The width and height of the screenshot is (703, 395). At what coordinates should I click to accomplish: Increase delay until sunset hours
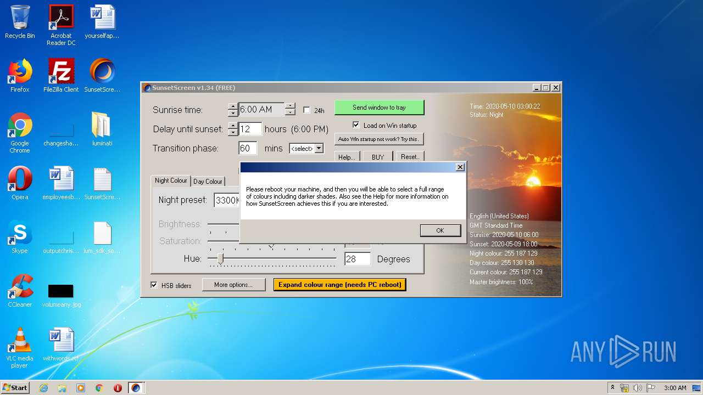pos(233,126)
